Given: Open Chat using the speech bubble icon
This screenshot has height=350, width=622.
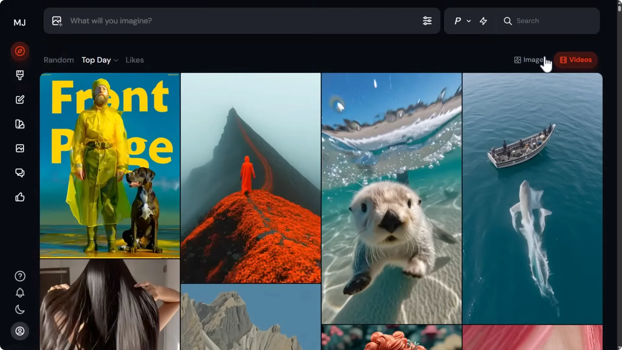Looking at the screenshot, I should point(20,173).
